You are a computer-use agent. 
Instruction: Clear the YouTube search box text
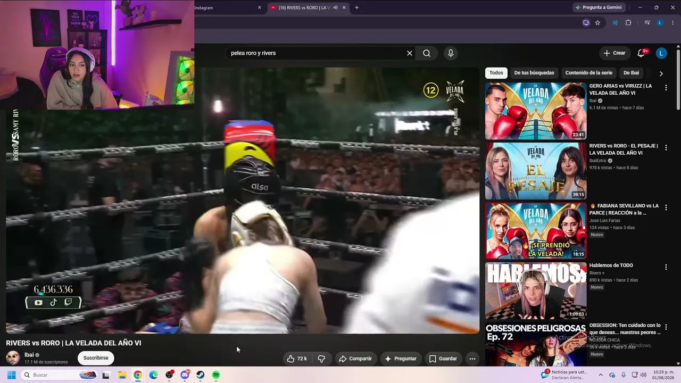(x=410, y=53)
